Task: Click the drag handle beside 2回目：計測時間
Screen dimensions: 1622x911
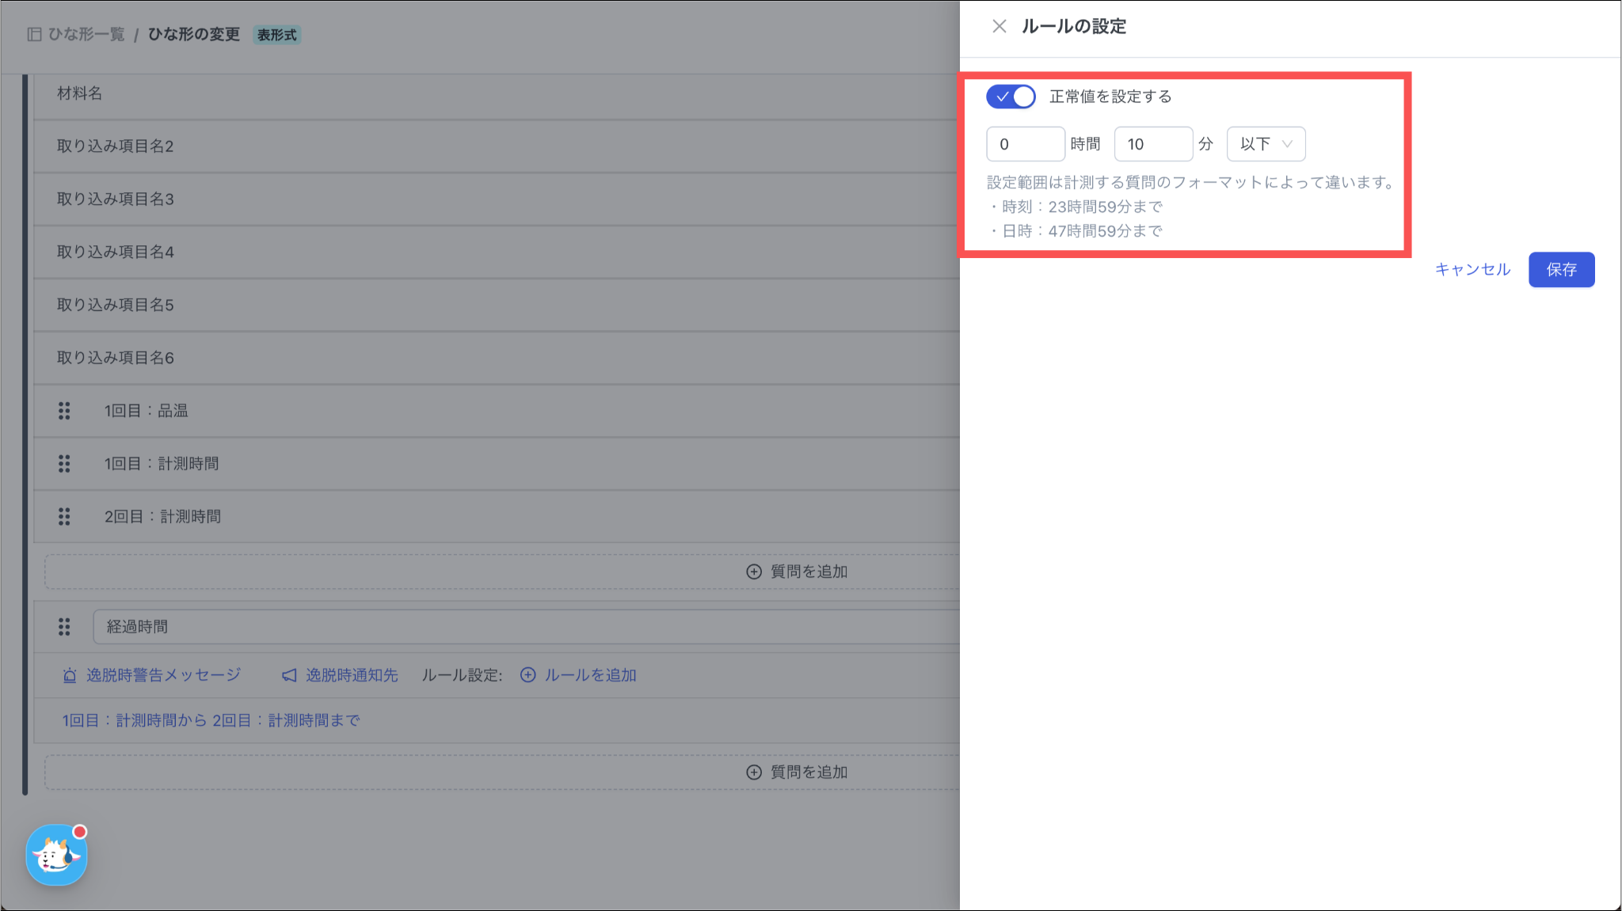Action: point(64,517)
